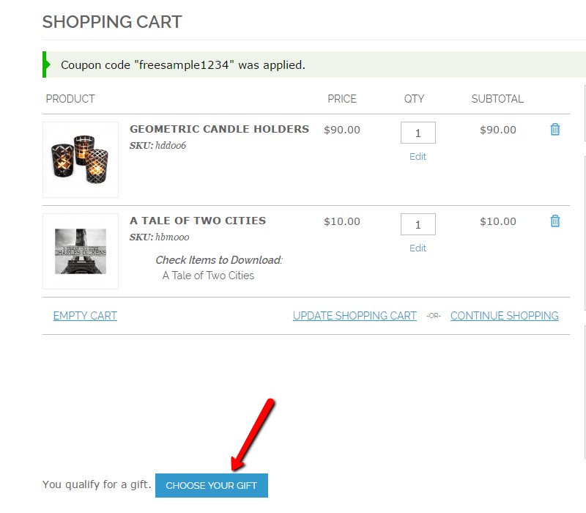Viewport: 586px width, 513px height.
Task: Click the Choose Your Gift button
Action: point(212,485)
